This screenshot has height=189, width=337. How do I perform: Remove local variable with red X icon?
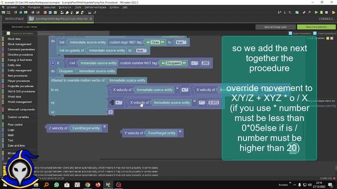(332, 38)
